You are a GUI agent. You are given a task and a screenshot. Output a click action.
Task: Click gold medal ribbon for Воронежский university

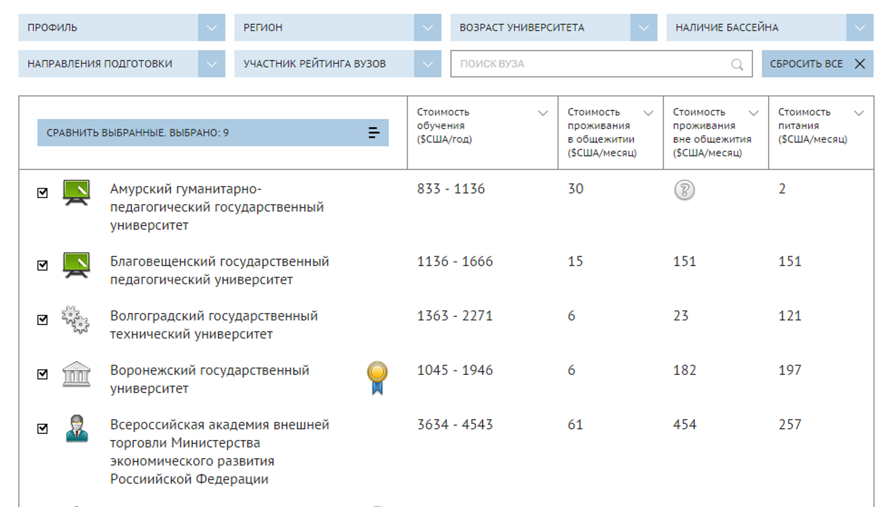(x=377, y=378)
